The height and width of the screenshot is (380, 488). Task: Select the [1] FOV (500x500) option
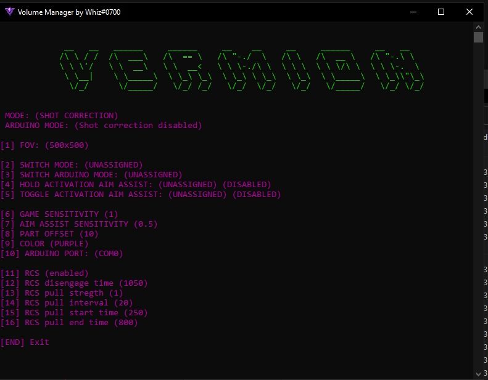coord(45,145)
